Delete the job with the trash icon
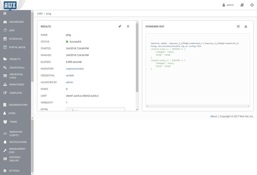The width and height of the screenshot is (257, 175). [128, 26]
